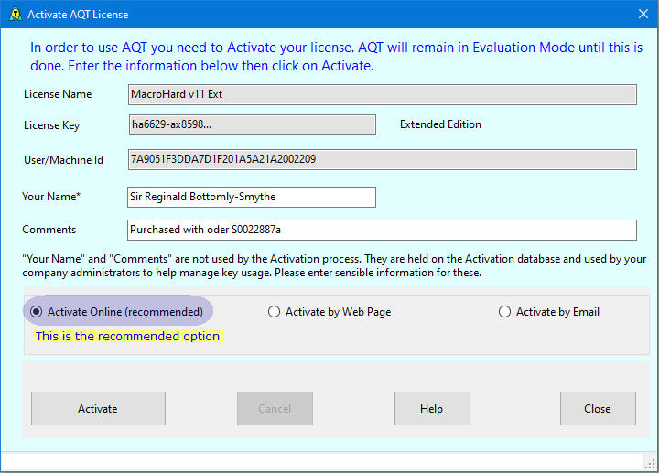Viewport: 659px width, 473px height.
Task: Click the License Name label
Action: pos(58,94)
